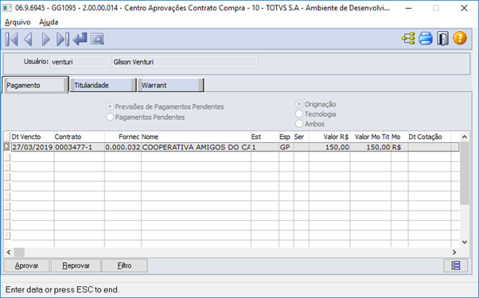This screenshot has width=479, height=298.
Task: Click the GP value in Esp column
Action: pos(286,147)
